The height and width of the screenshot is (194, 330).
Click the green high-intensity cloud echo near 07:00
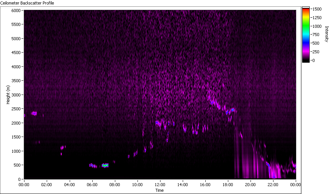(105, 165)
